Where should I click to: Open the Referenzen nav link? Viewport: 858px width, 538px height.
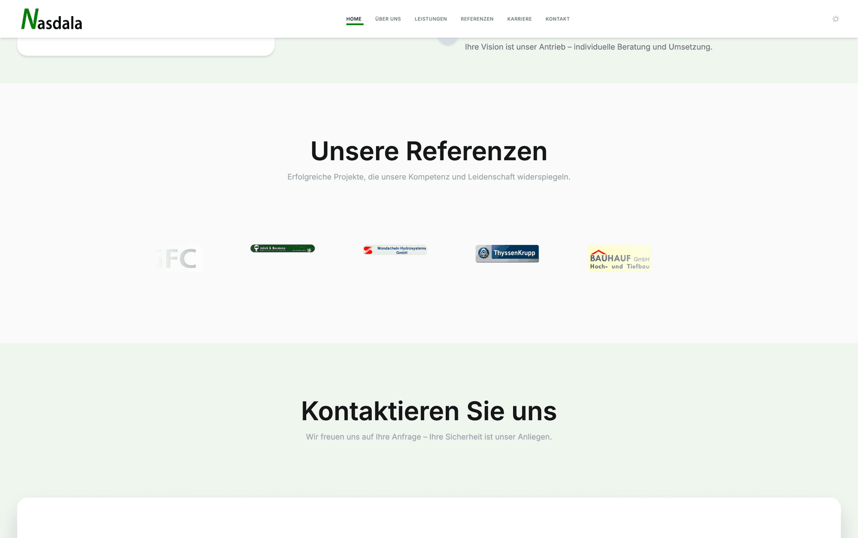pyautogui.click(x=477, y=19)
